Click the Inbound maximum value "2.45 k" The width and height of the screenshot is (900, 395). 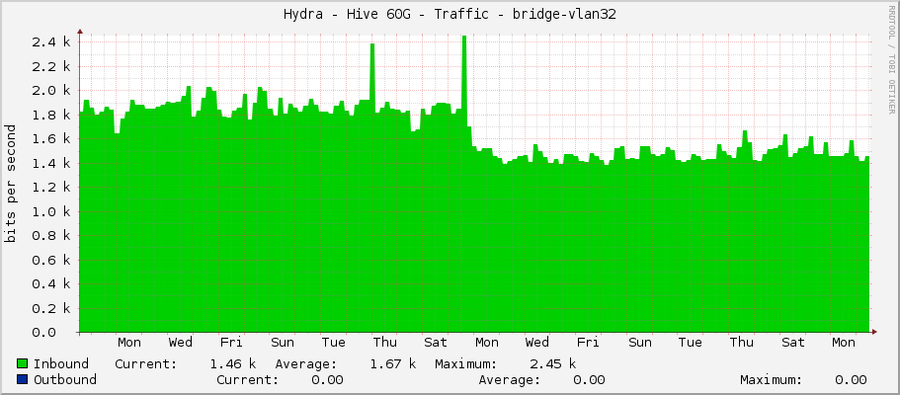pyautogui.click(x=553, y=363)
